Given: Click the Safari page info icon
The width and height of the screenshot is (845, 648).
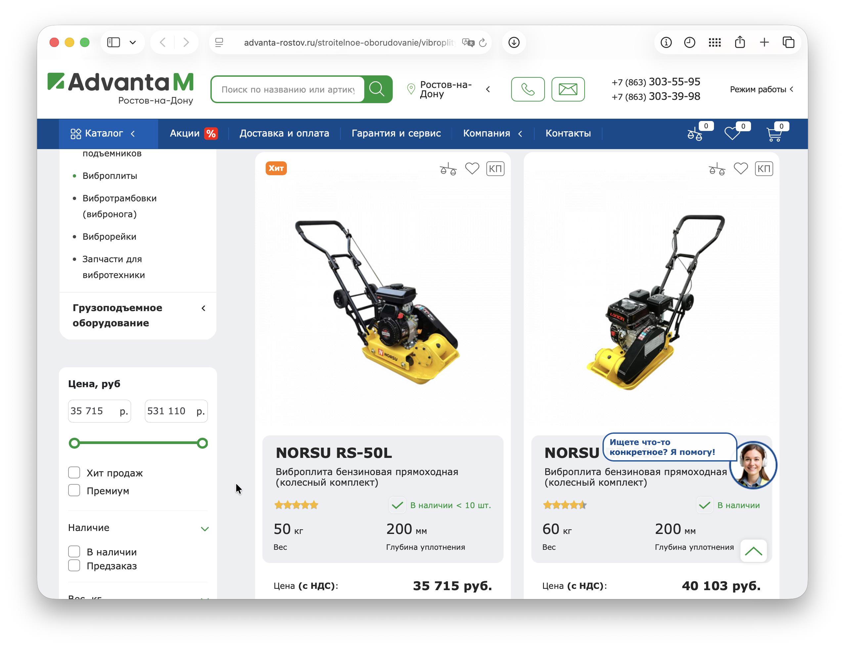Looking at the screenshot, I should point(666,42).
